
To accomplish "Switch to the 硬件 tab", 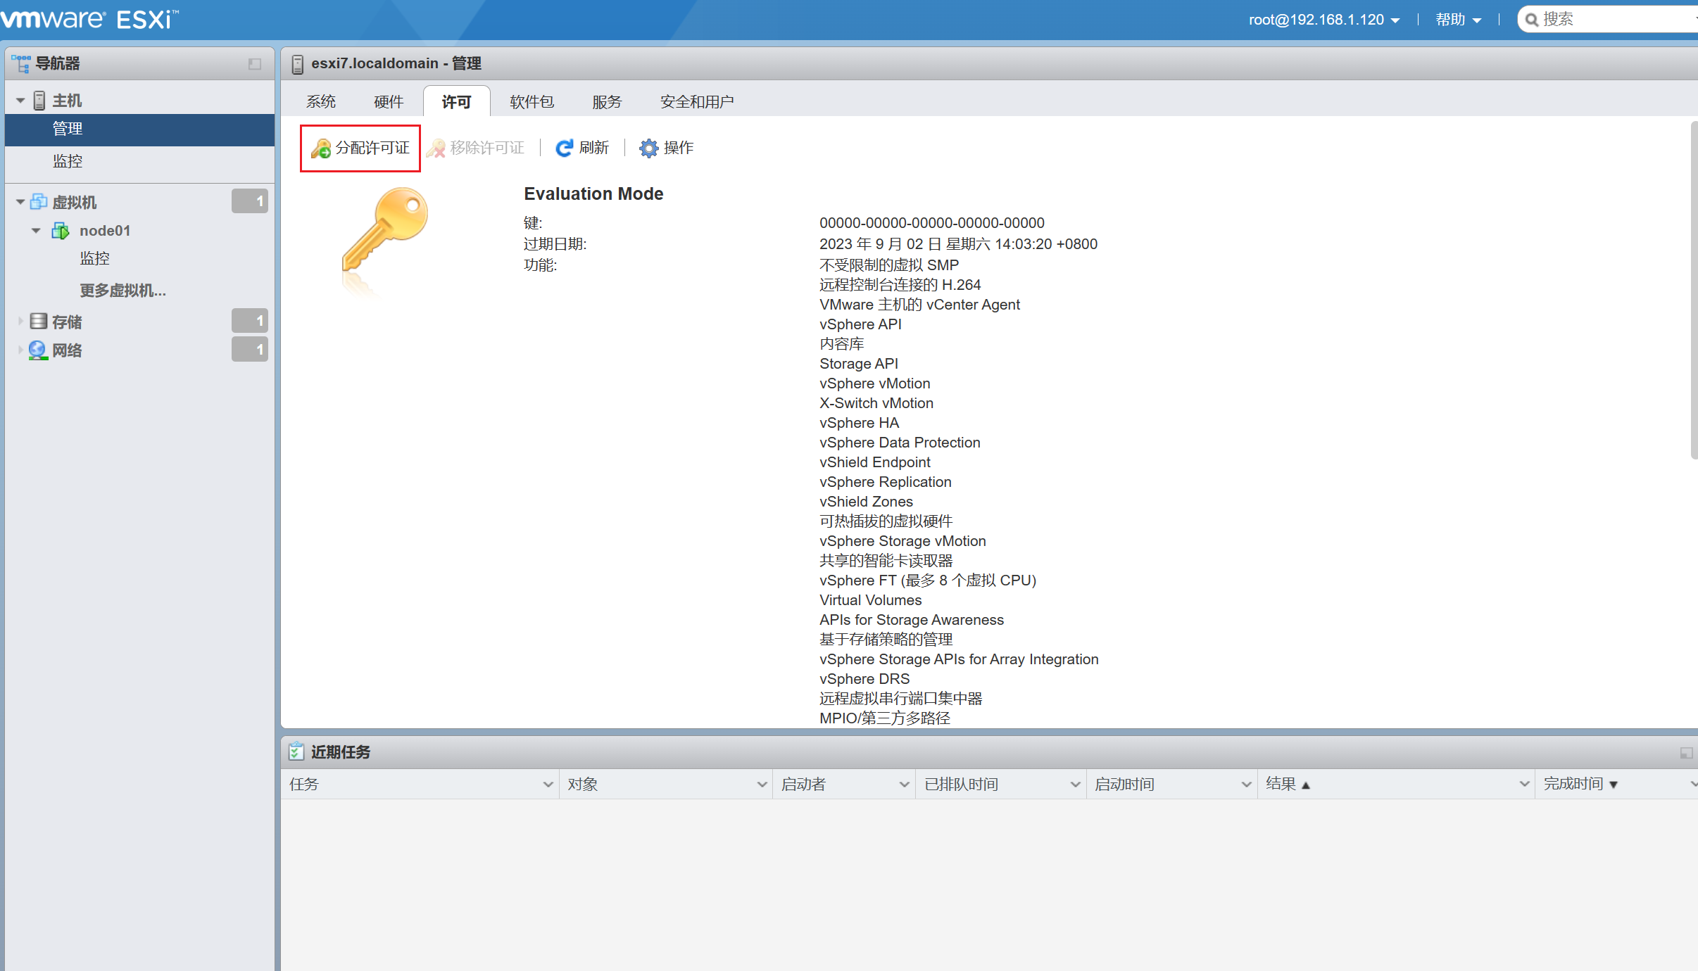I will pos(389,101).
